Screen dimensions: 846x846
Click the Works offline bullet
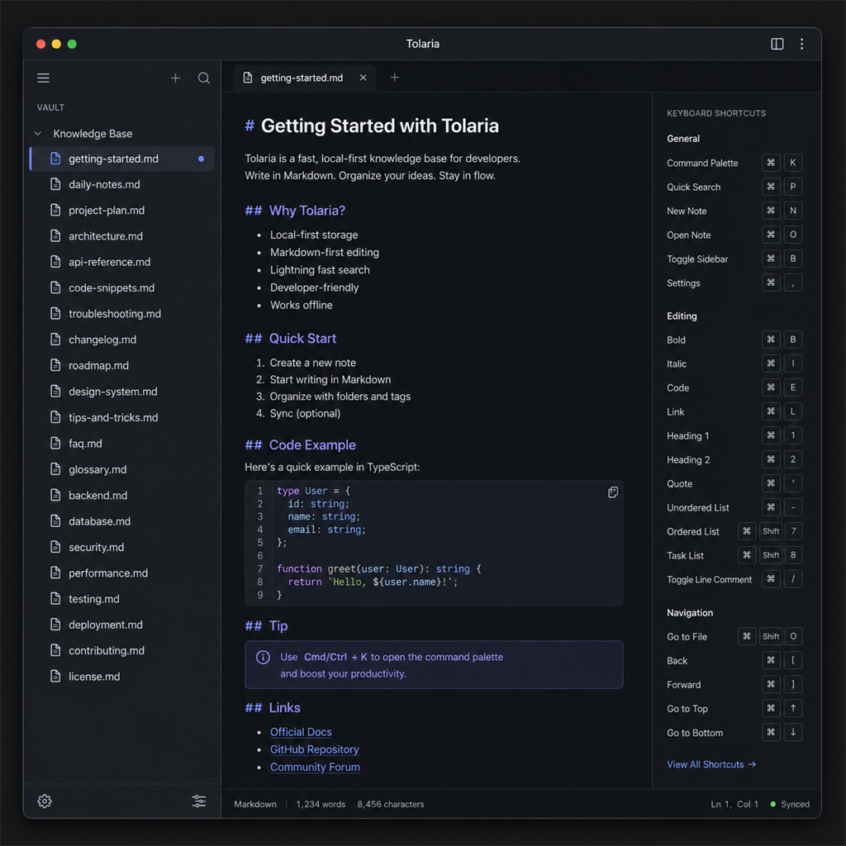click(301, 306)
